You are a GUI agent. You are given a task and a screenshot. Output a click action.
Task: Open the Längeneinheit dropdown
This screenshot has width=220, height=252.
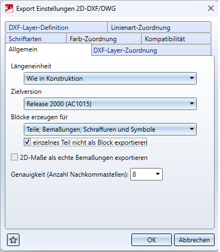coord(110,78)
